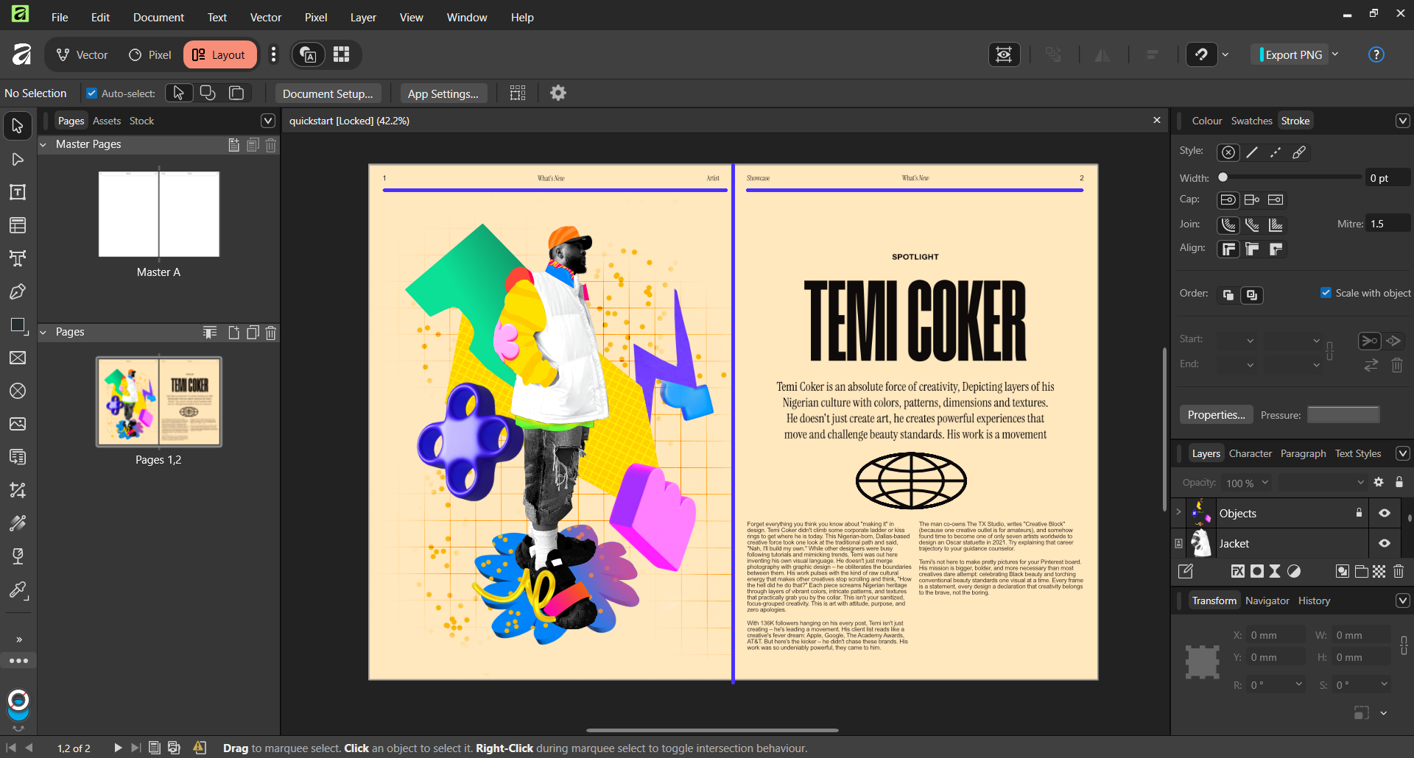Select the Pen tool in left toolbar
Screen dimensions: 1414x758
pyautogui.click(x=18, y=291)
